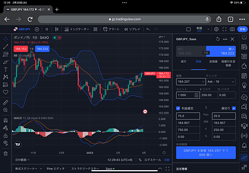Select the ruler measure tool
The height and width of the screenshot is (173, 249).
(x=5, y=102)
